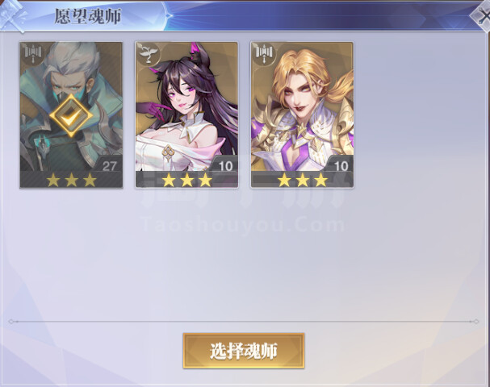Click the attack-type icon on the blonde card
The height and width of the screenshot is (387, 490).
tap(263, 53)
